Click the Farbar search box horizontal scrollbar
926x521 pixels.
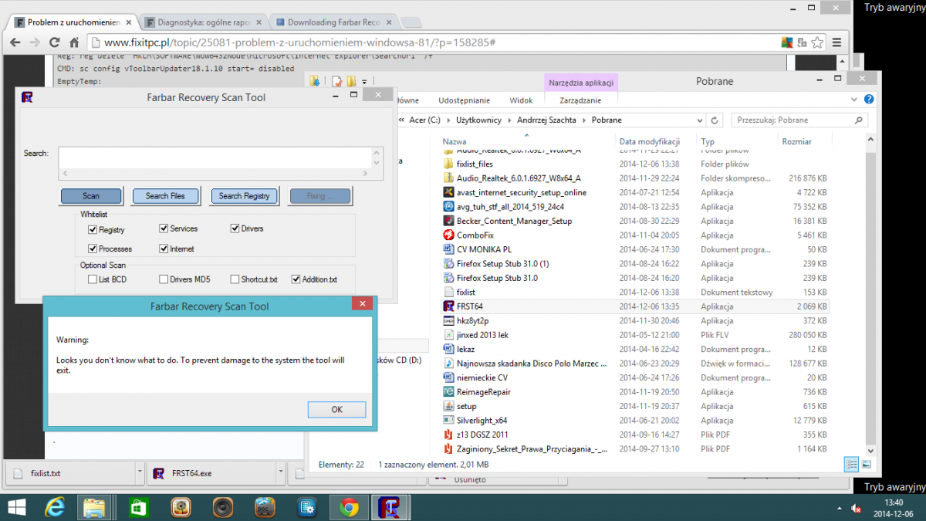[x=215, y=174]
